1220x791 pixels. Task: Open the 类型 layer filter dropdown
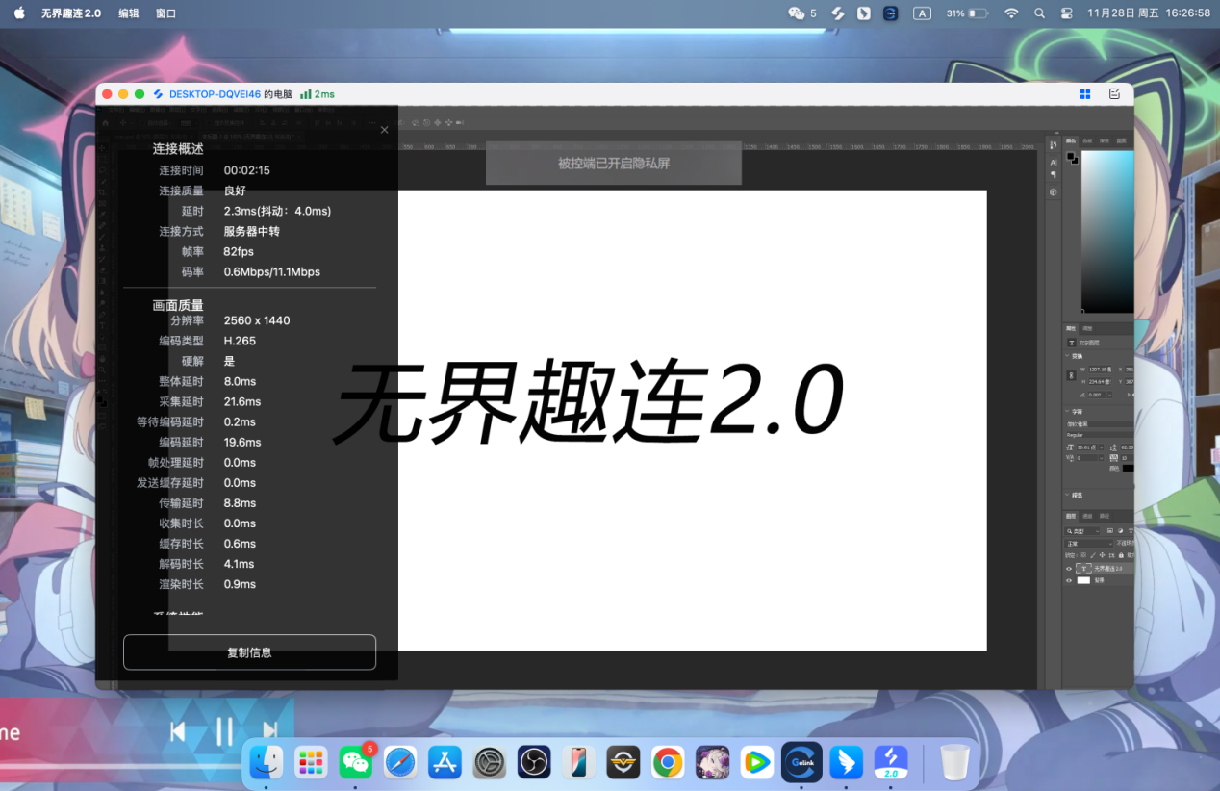(x=1082, y=531)
